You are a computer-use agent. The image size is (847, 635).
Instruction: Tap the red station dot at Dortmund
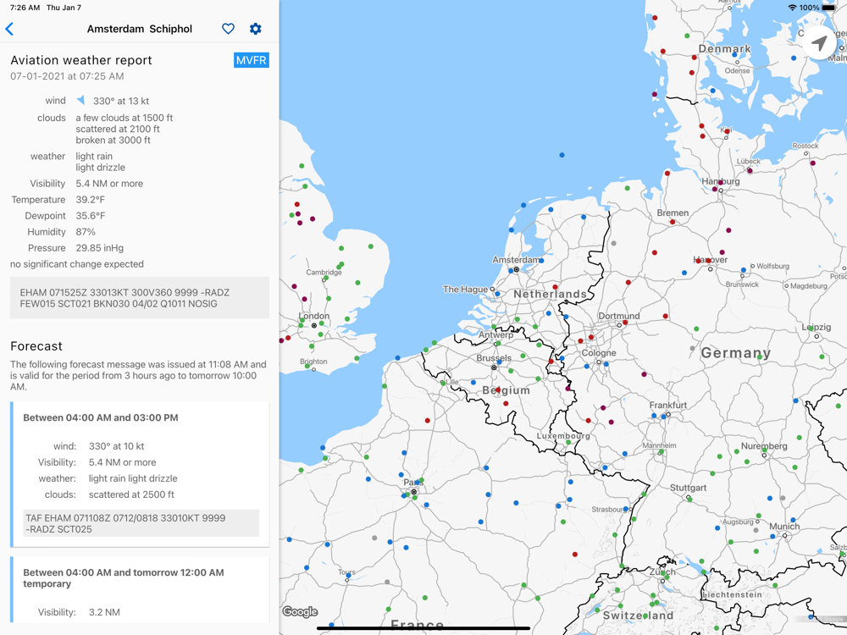625,323
